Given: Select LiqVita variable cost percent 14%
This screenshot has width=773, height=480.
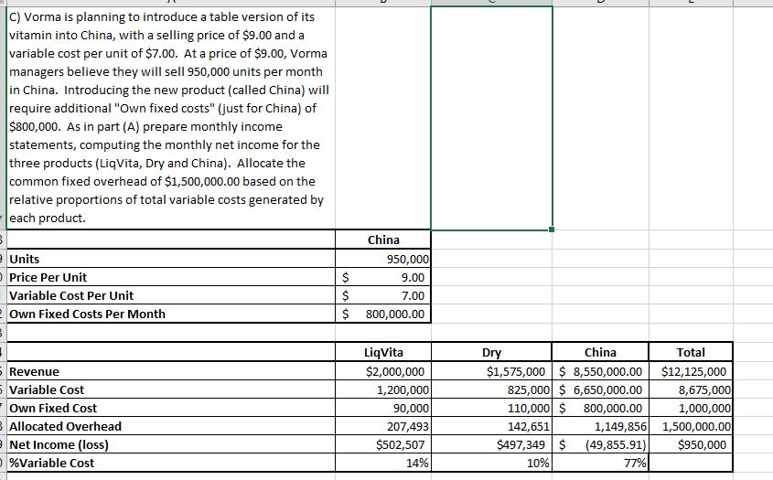Looking at the screenshot, I should click(383, 463).
